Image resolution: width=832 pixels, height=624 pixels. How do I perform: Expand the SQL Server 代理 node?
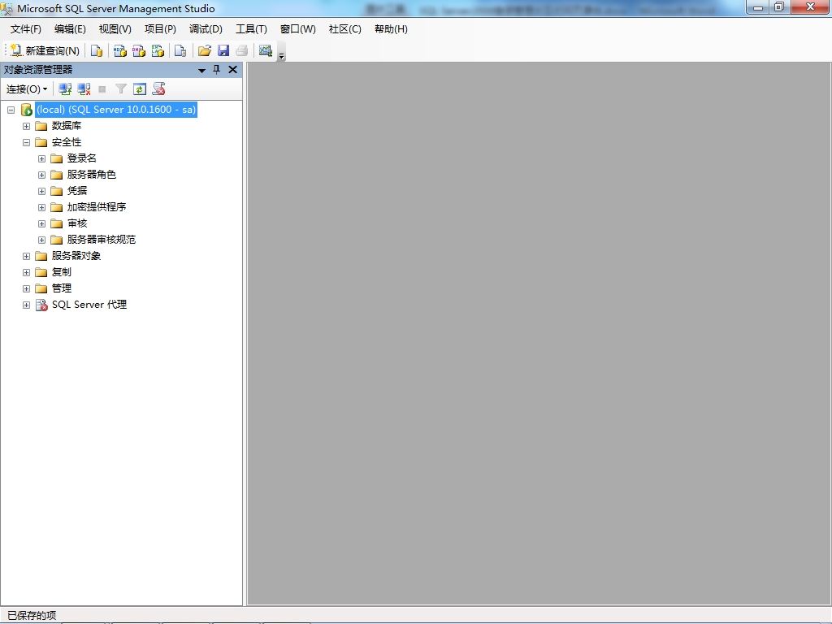pyautogui.click(x=26, y=305)
